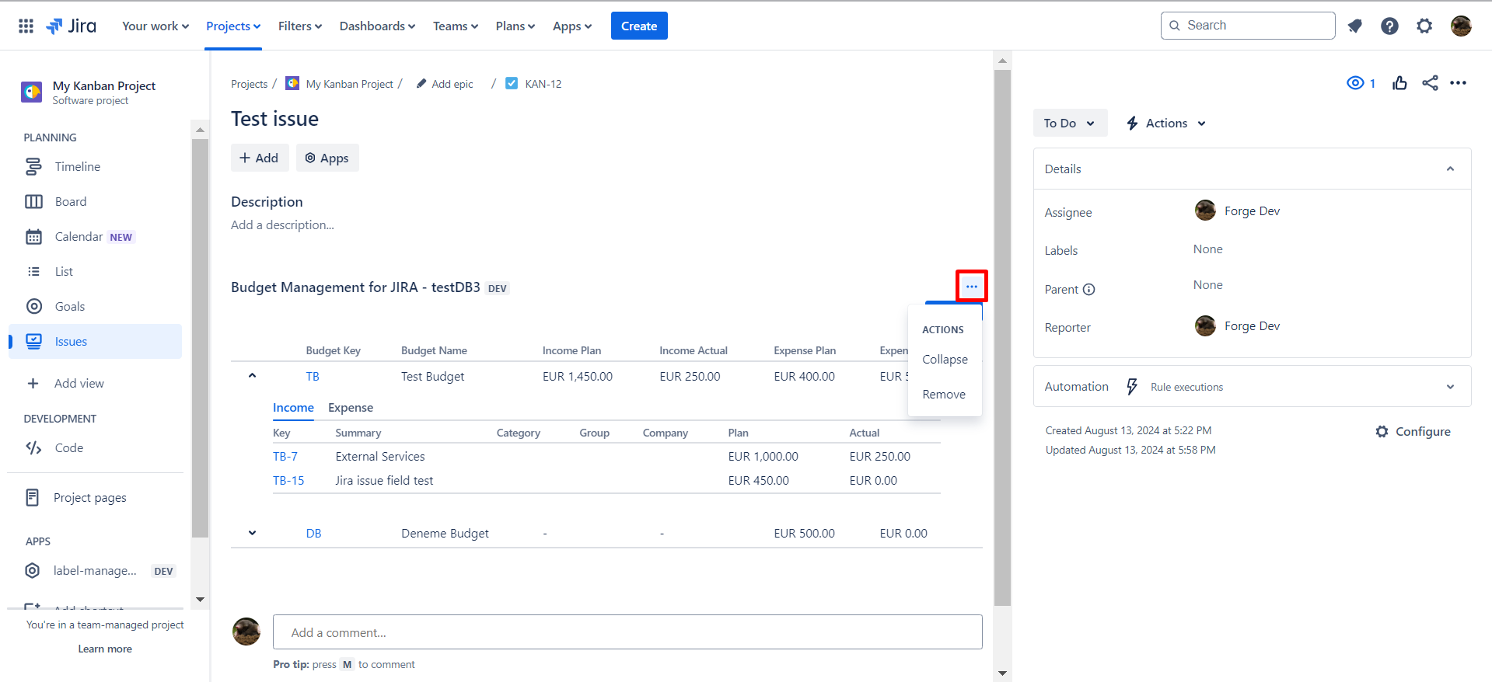Open Issues in the sidebar

pos(95,341)
